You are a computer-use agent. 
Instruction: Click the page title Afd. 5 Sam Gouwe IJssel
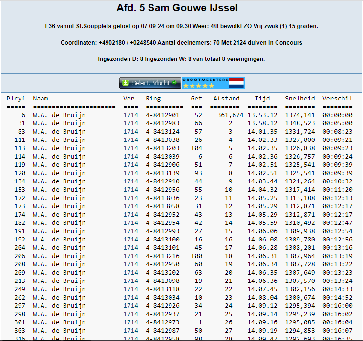coord(177,8)
